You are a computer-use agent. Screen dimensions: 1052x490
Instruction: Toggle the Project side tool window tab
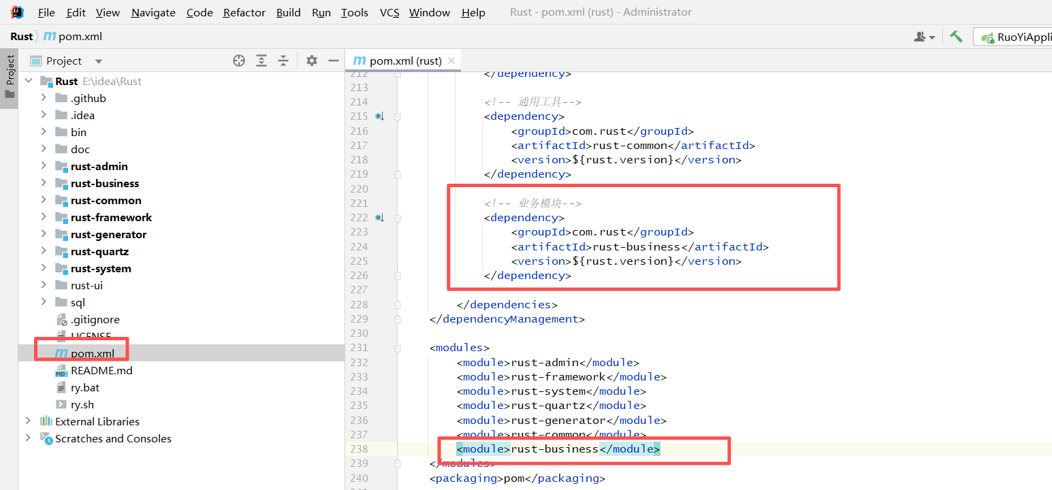pyautogui.click(x=10, y=76)
